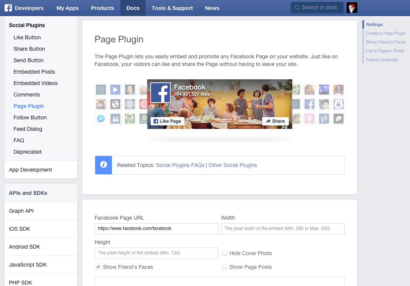
Task: Open the iOS SDK docs section
Action: click(41, 229)
